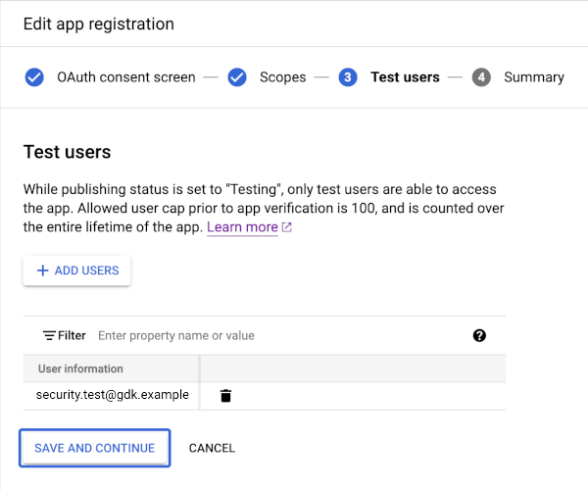Click the step 4 circle icon

[x=481, y=77]
